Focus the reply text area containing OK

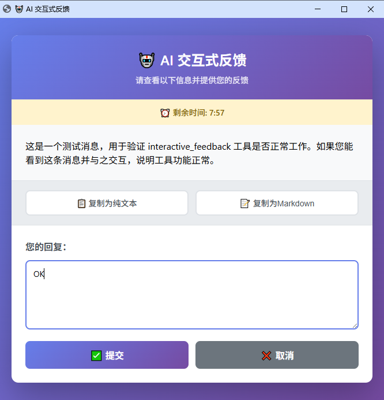coord(192,295)
